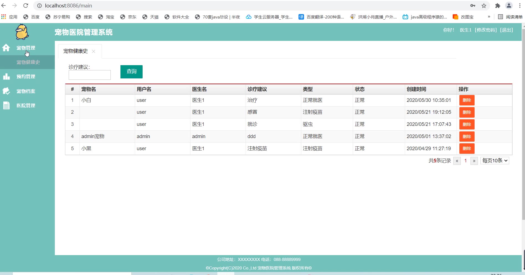Go back using the browser back arrow
Viewport: 525px width, 275px height.
(x=4, y=6)
